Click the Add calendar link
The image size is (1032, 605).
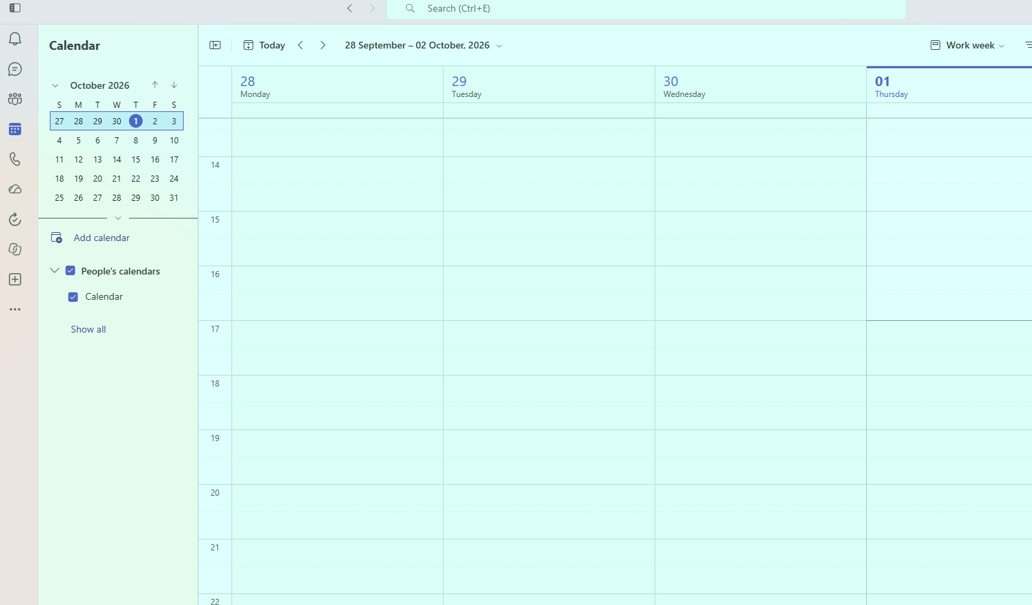click(x=102, y=238)
